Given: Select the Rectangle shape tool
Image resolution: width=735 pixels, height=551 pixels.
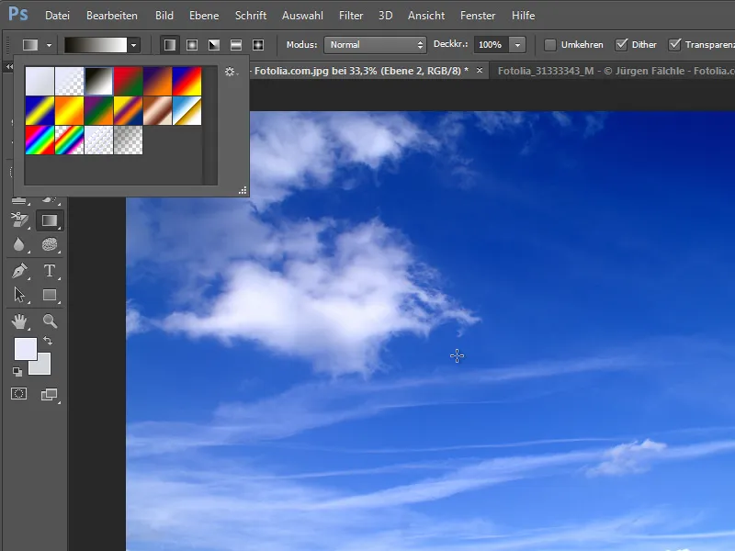Looking at the screenshot, I should (50, 295).
